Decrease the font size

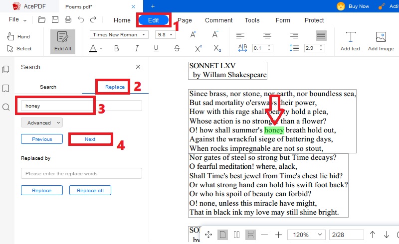tap(215, 34)
